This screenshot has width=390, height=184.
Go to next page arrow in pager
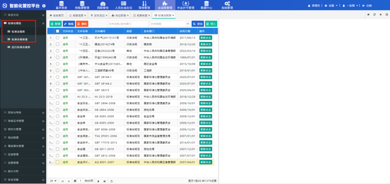coord(99,181)
